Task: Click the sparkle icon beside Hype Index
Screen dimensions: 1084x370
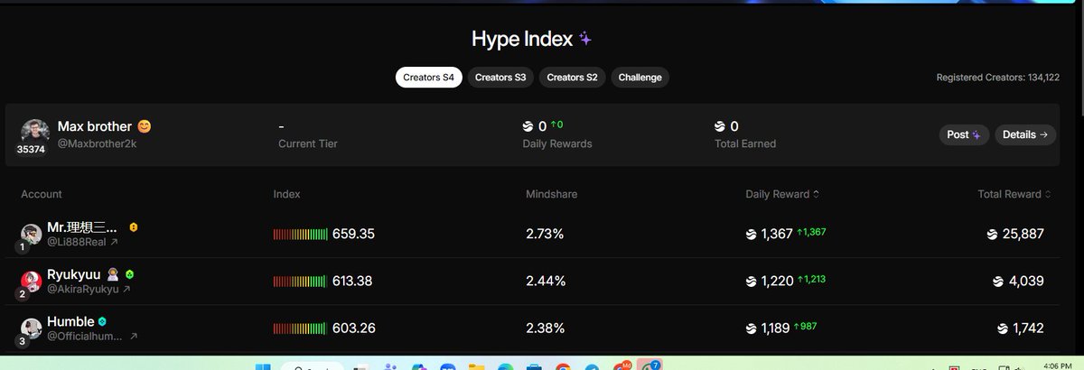Action: [x=586, y=39]
